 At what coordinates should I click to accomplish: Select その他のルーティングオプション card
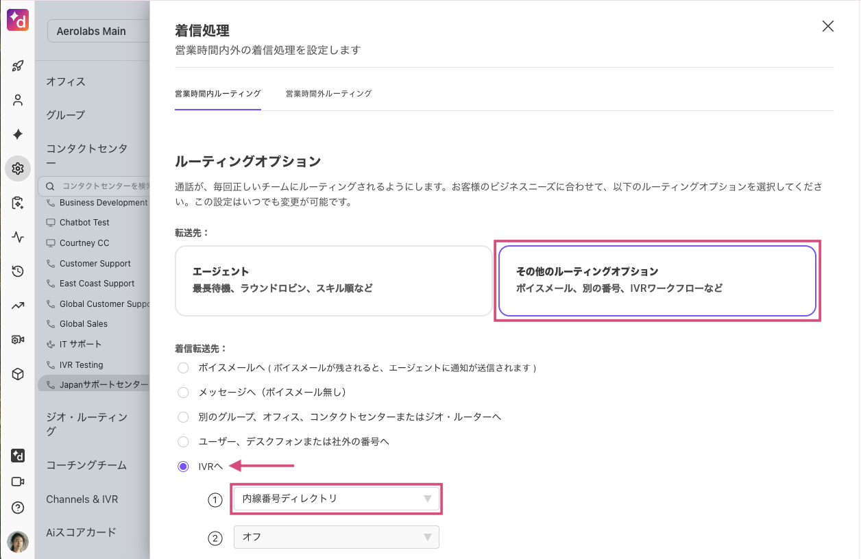657,280
